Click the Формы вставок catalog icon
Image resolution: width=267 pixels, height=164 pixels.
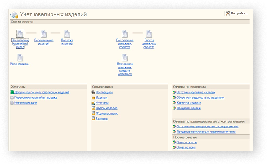point(93,113)
